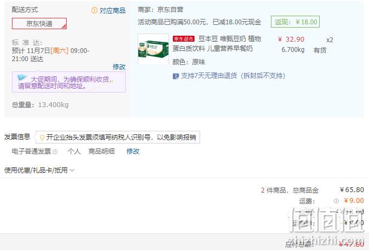Open the 对应商品 link
369x250 pixels.
pyautogui.click(x=112, y=11)
